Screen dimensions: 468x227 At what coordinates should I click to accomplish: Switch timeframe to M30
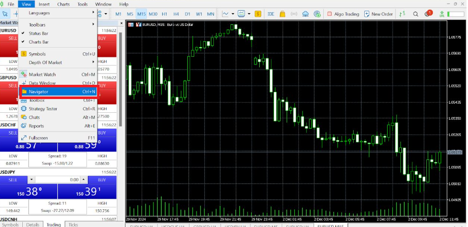pos(153,14)
